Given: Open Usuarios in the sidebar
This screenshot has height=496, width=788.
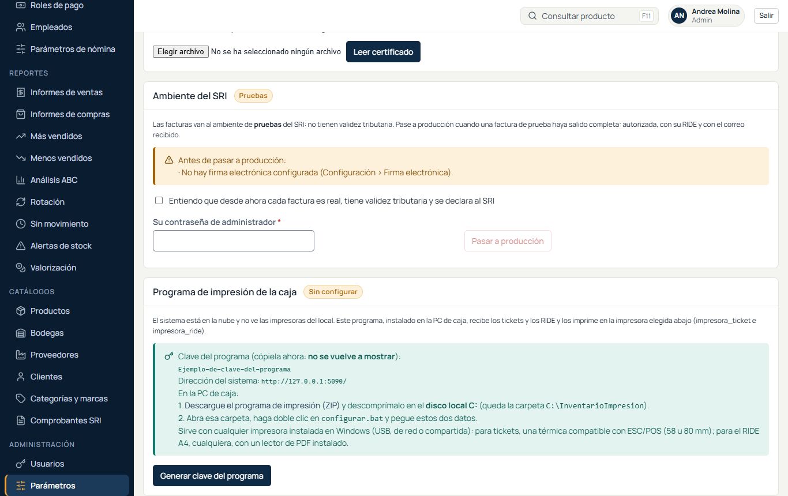Looking at the screenshot, I should point(67,464).
